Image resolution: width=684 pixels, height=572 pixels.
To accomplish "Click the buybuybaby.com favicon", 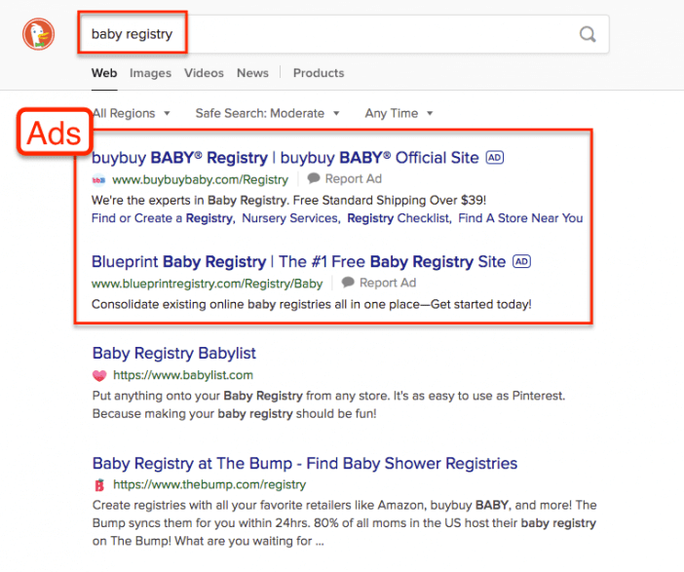I will click(98, 179).
